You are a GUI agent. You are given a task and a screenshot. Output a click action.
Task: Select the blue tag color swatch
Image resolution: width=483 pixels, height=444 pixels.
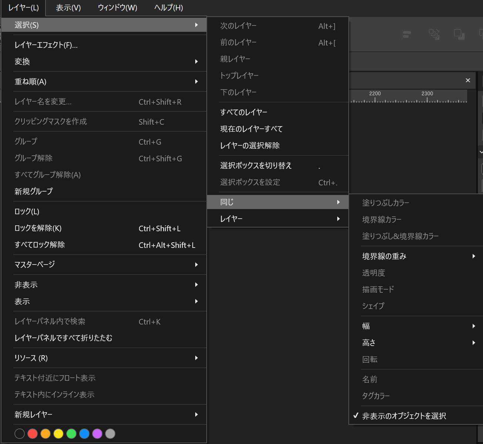84,433
